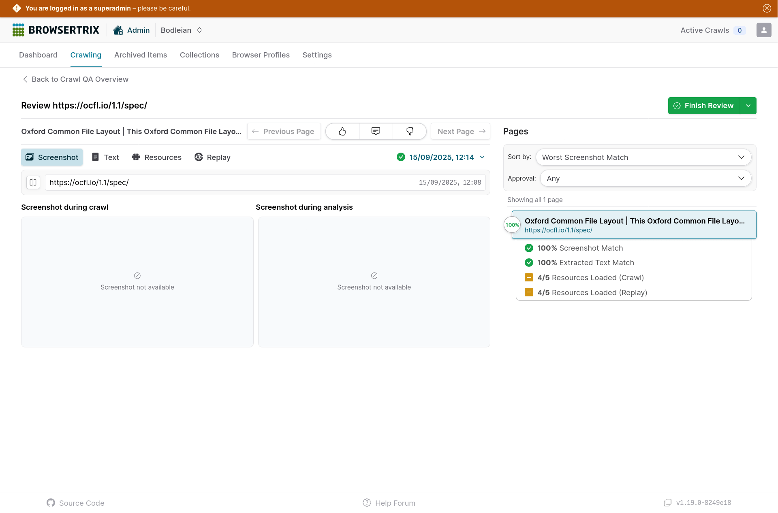
Task: Dismiss the superadmin warning banner
Action: [767, 8]
